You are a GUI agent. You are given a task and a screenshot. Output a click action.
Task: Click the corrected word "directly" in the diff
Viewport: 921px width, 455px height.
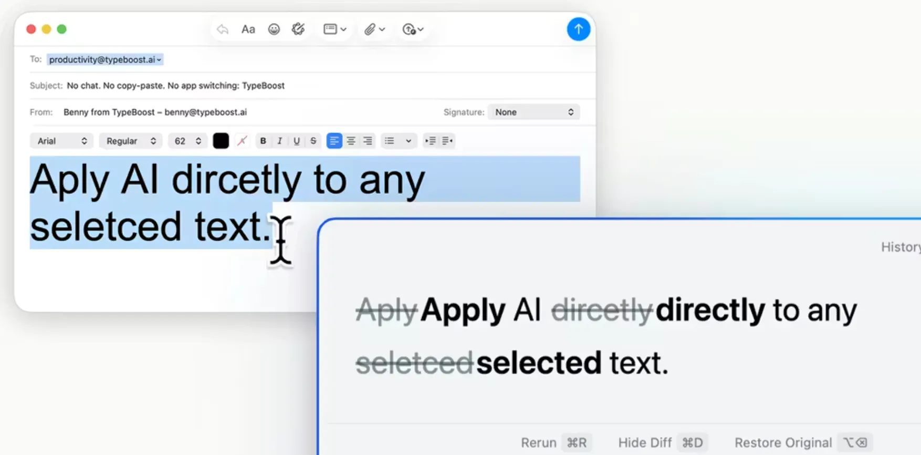(x=710, y=310)
